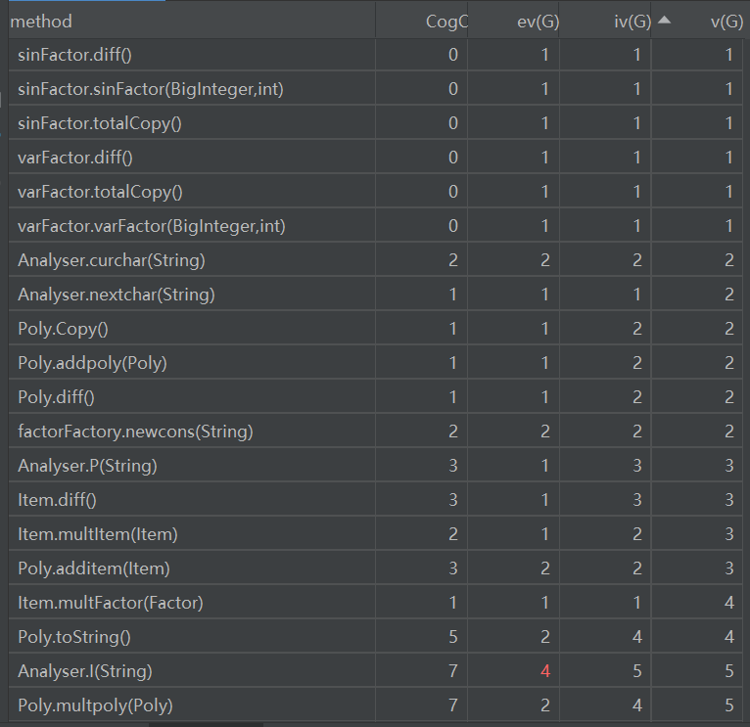Select the sinFactor.totalCopy() row

(100, 123)
